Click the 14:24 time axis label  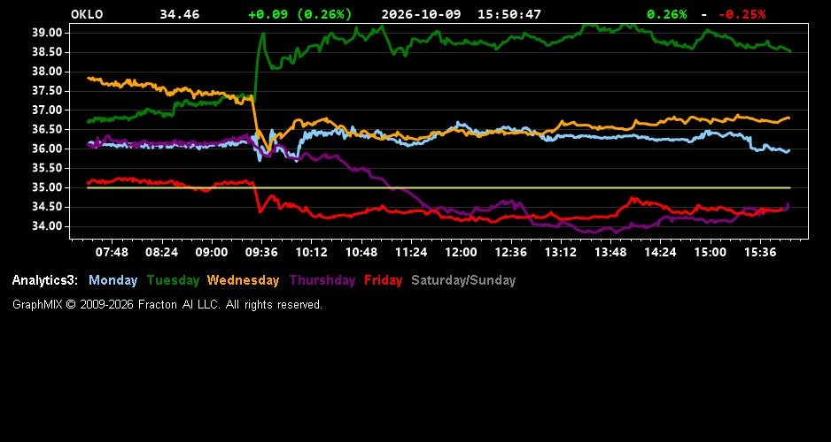click(660, 253)
